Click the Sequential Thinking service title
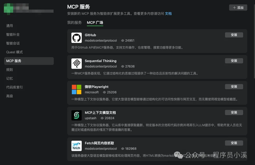Screen dimensions: 255x165 click(x=101, y=61)
